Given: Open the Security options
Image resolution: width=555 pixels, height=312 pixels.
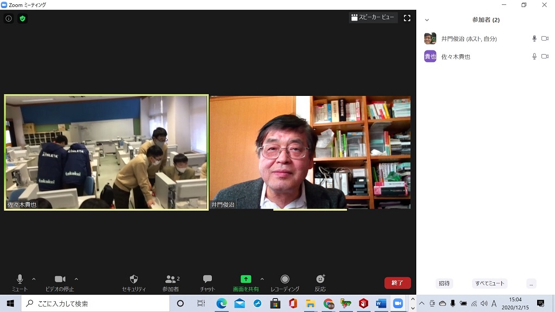Looking at the screenshot, I should [134, 282].
